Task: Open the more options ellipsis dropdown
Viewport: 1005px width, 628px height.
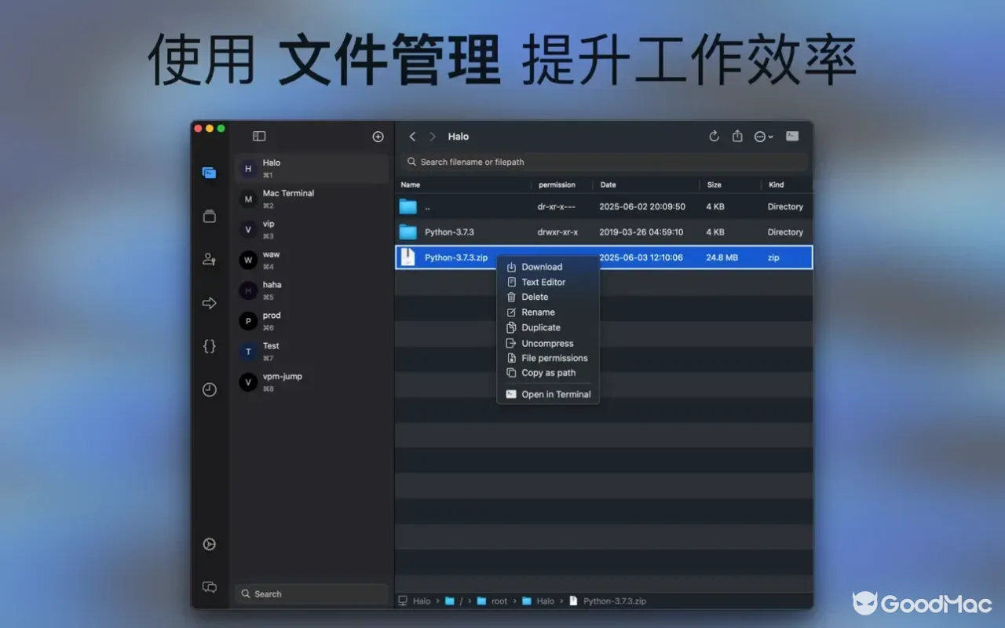Action: [x=763, y=137]
